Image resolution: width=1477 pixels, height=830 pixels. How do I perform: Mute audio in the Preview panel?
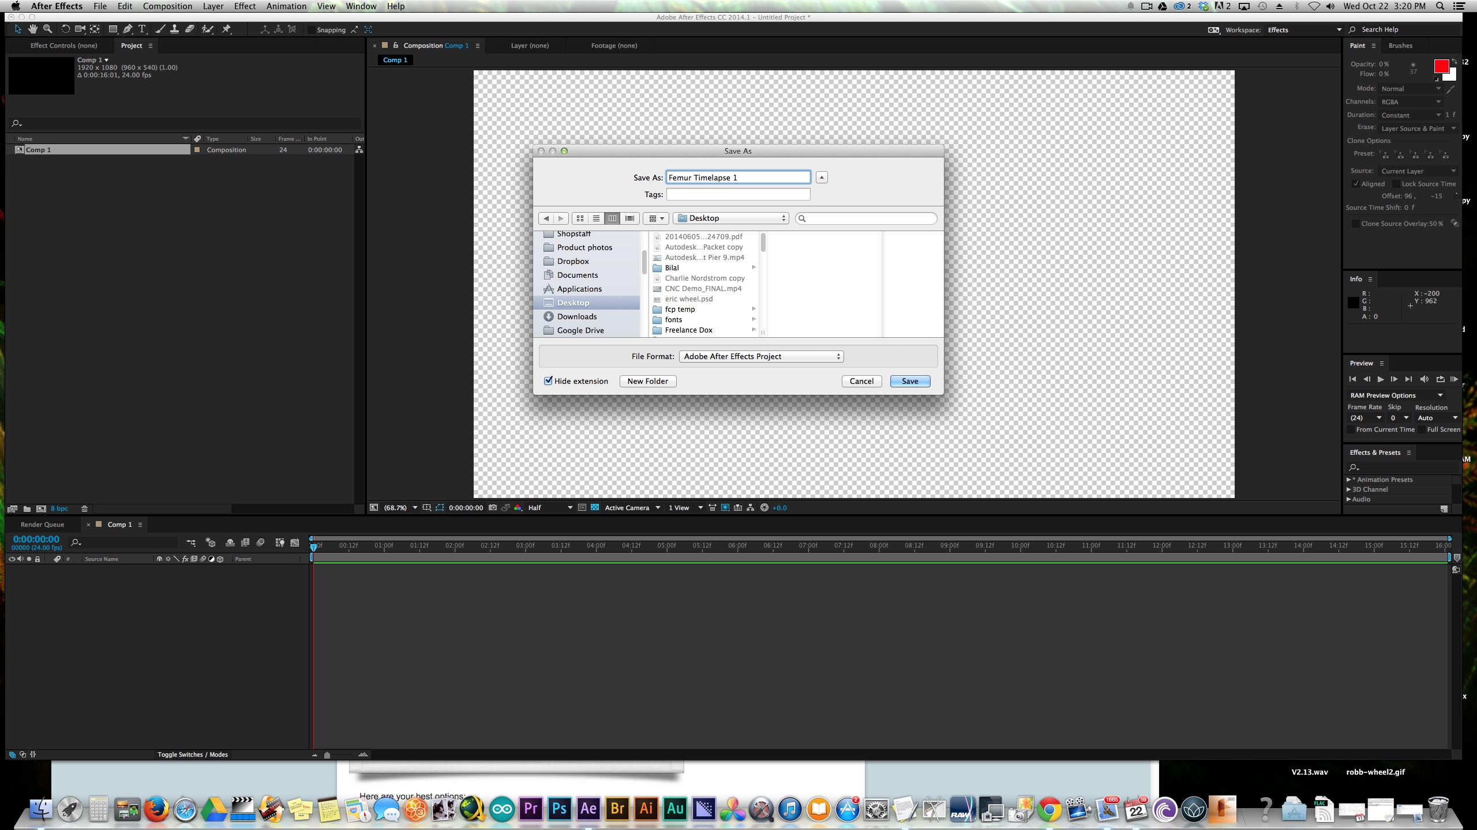point(1424,379)
